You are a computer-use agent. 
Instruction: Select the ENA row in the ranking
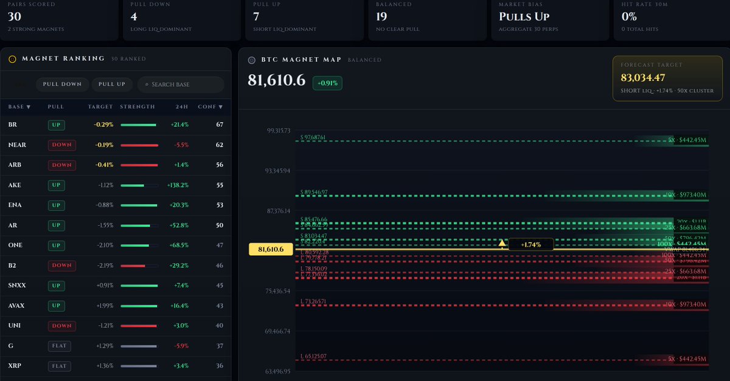click(x=116, y=205)
